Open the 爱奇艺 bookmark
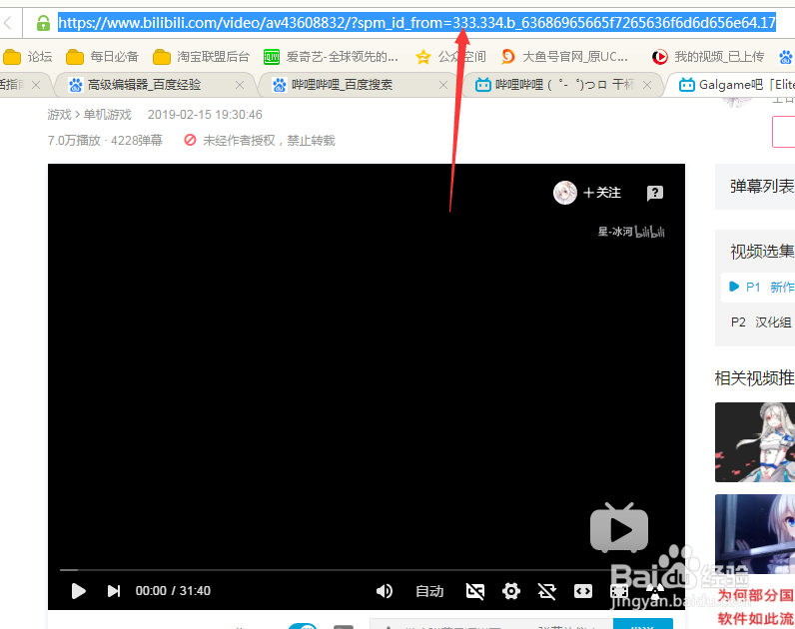 331,57
